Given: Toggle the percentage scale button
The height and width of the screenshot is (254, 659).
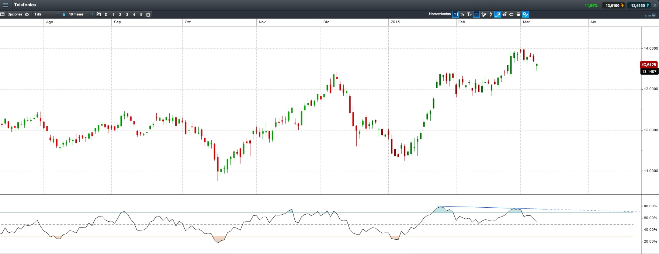Looking at the screenshot, I should click(462, 14).
